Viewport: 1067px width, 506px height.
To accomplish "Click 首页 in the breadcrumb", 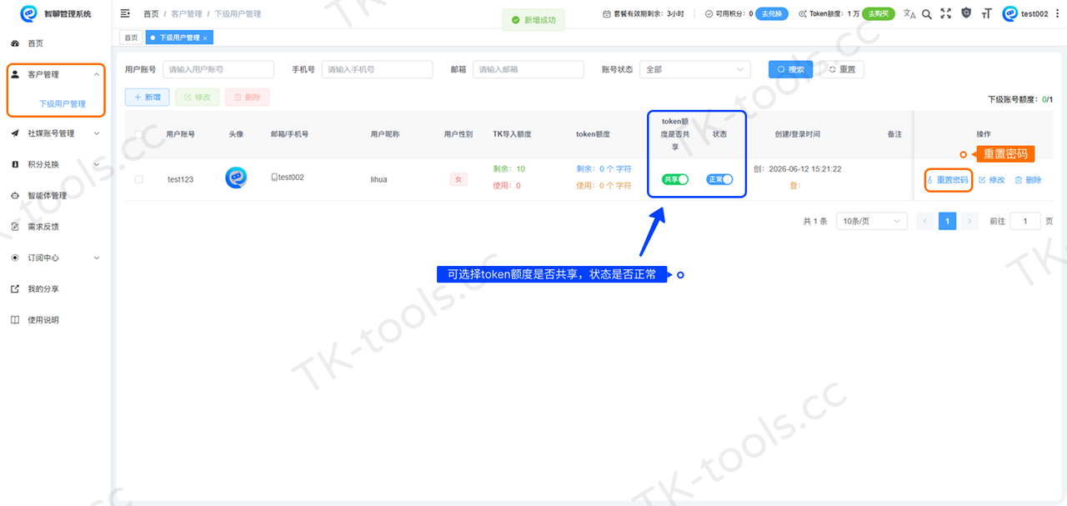I will (x=151, y=14).
